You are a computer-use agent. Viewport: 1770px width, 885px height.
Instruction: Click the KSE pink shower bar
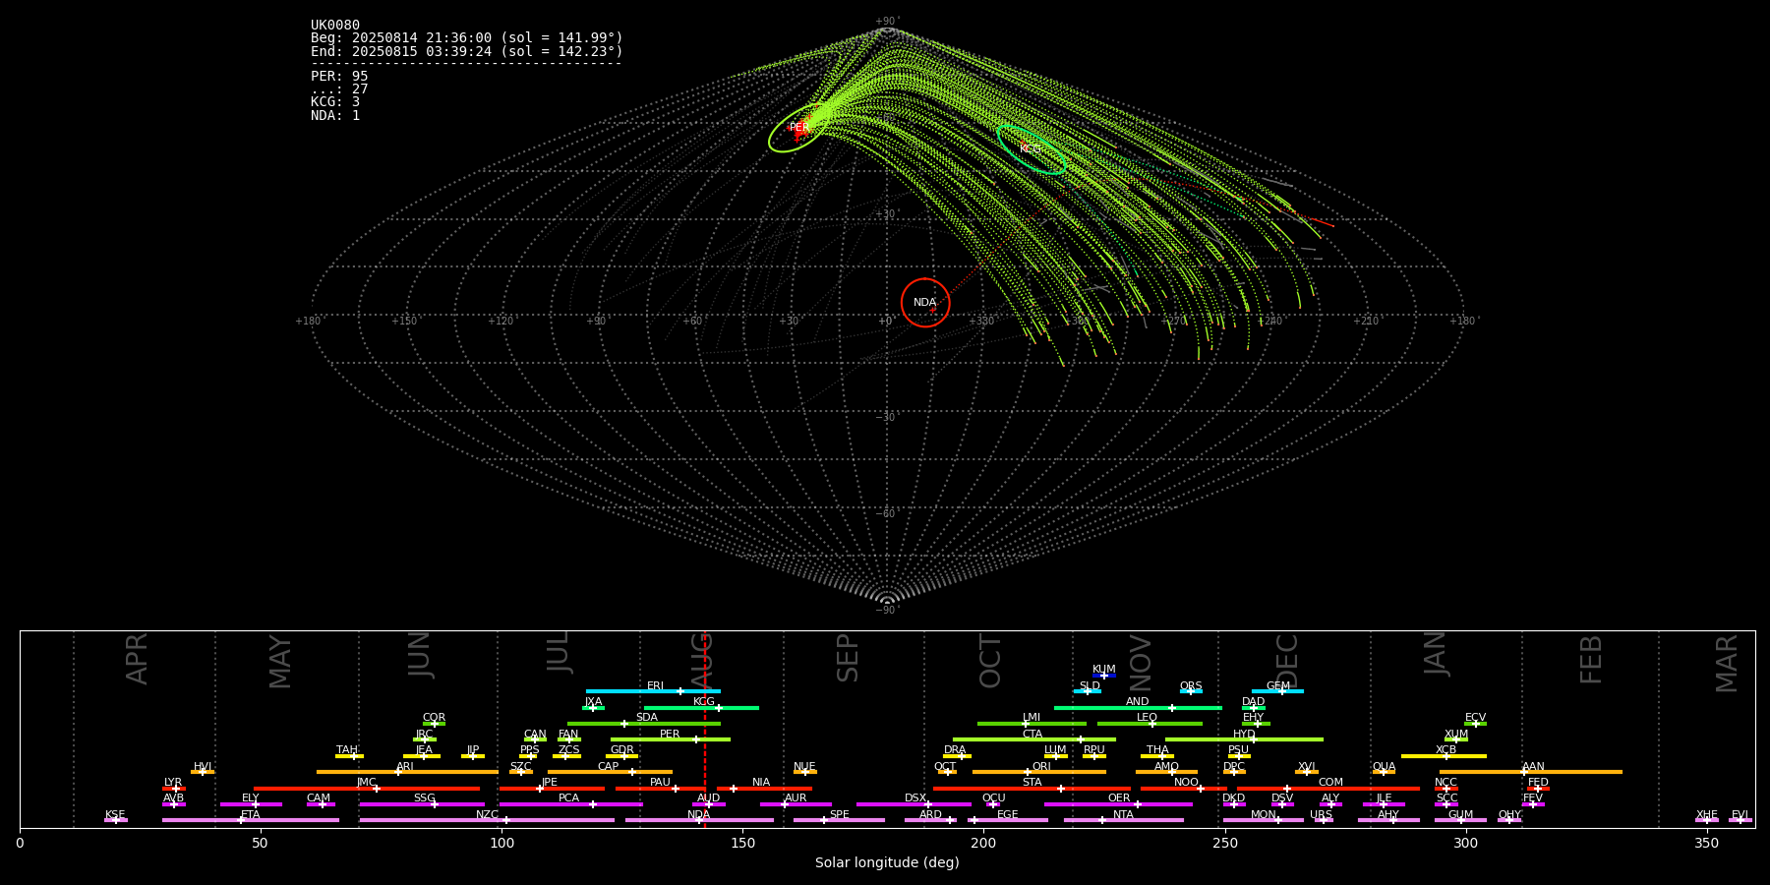[x=116, y=820]
